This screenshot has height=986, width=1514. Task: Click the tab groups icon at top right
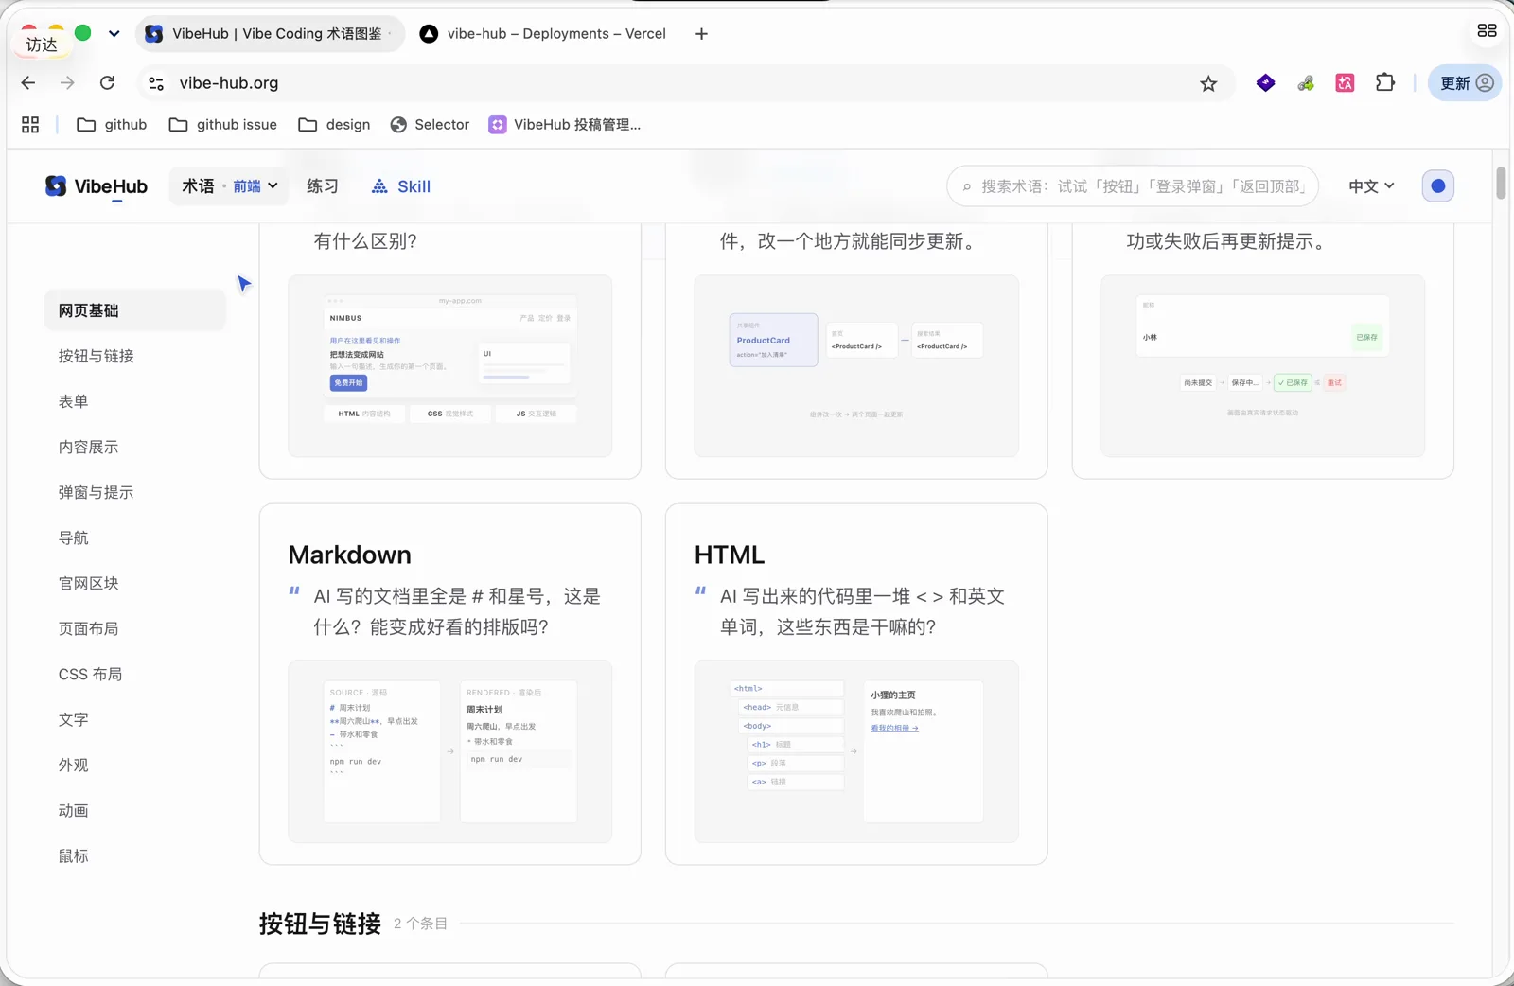(1487, 30)
